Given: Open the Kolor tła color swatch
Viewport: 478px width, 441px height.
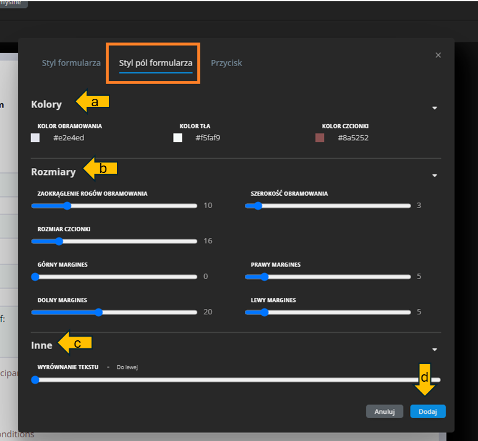Looking at the screenshot, I should [178, 138].
